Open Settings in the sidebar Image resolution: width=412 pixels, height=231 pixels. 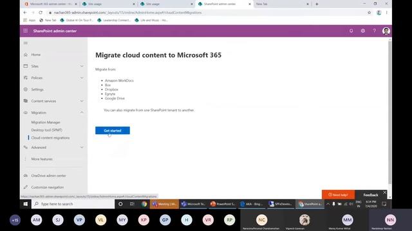(37, 90)
